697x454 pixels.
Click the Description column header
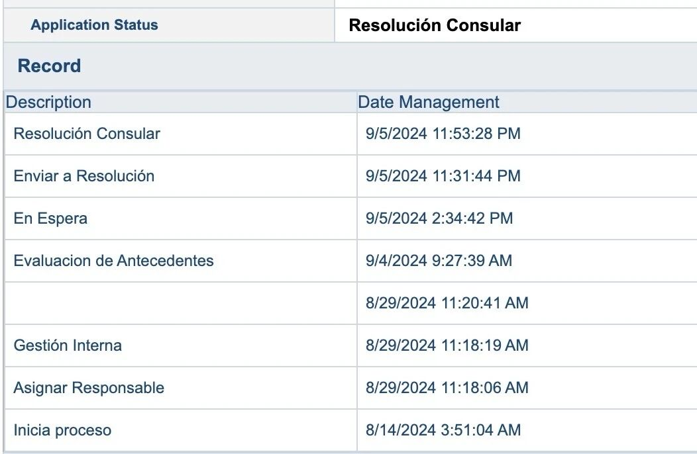(x=48, y=103)
